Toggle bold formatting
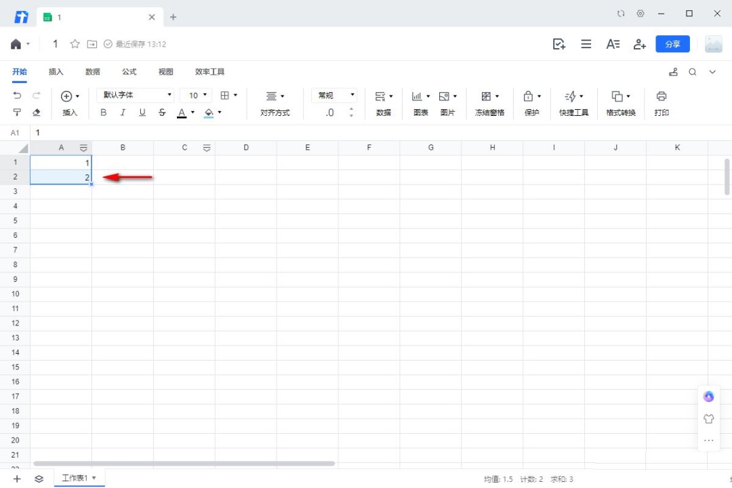 pyautogui.click(x=103, y=113)
